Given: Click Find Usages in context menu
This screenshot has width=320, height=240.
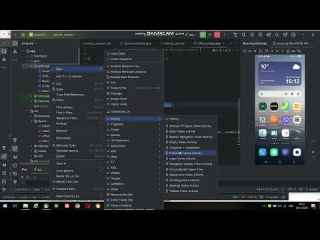Looking at the screenshot, I should pos(77,107).
